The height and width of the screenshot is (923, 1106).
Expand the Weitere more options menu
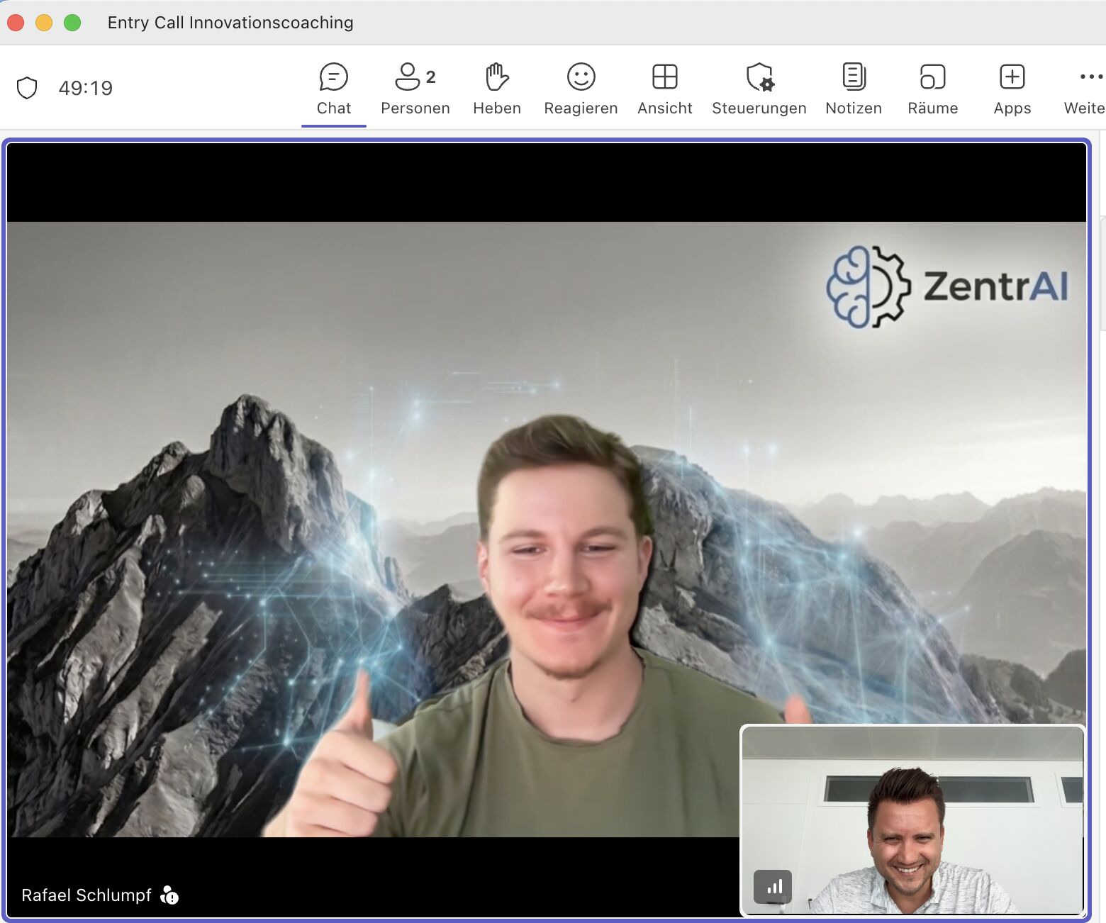(1085, 89)
